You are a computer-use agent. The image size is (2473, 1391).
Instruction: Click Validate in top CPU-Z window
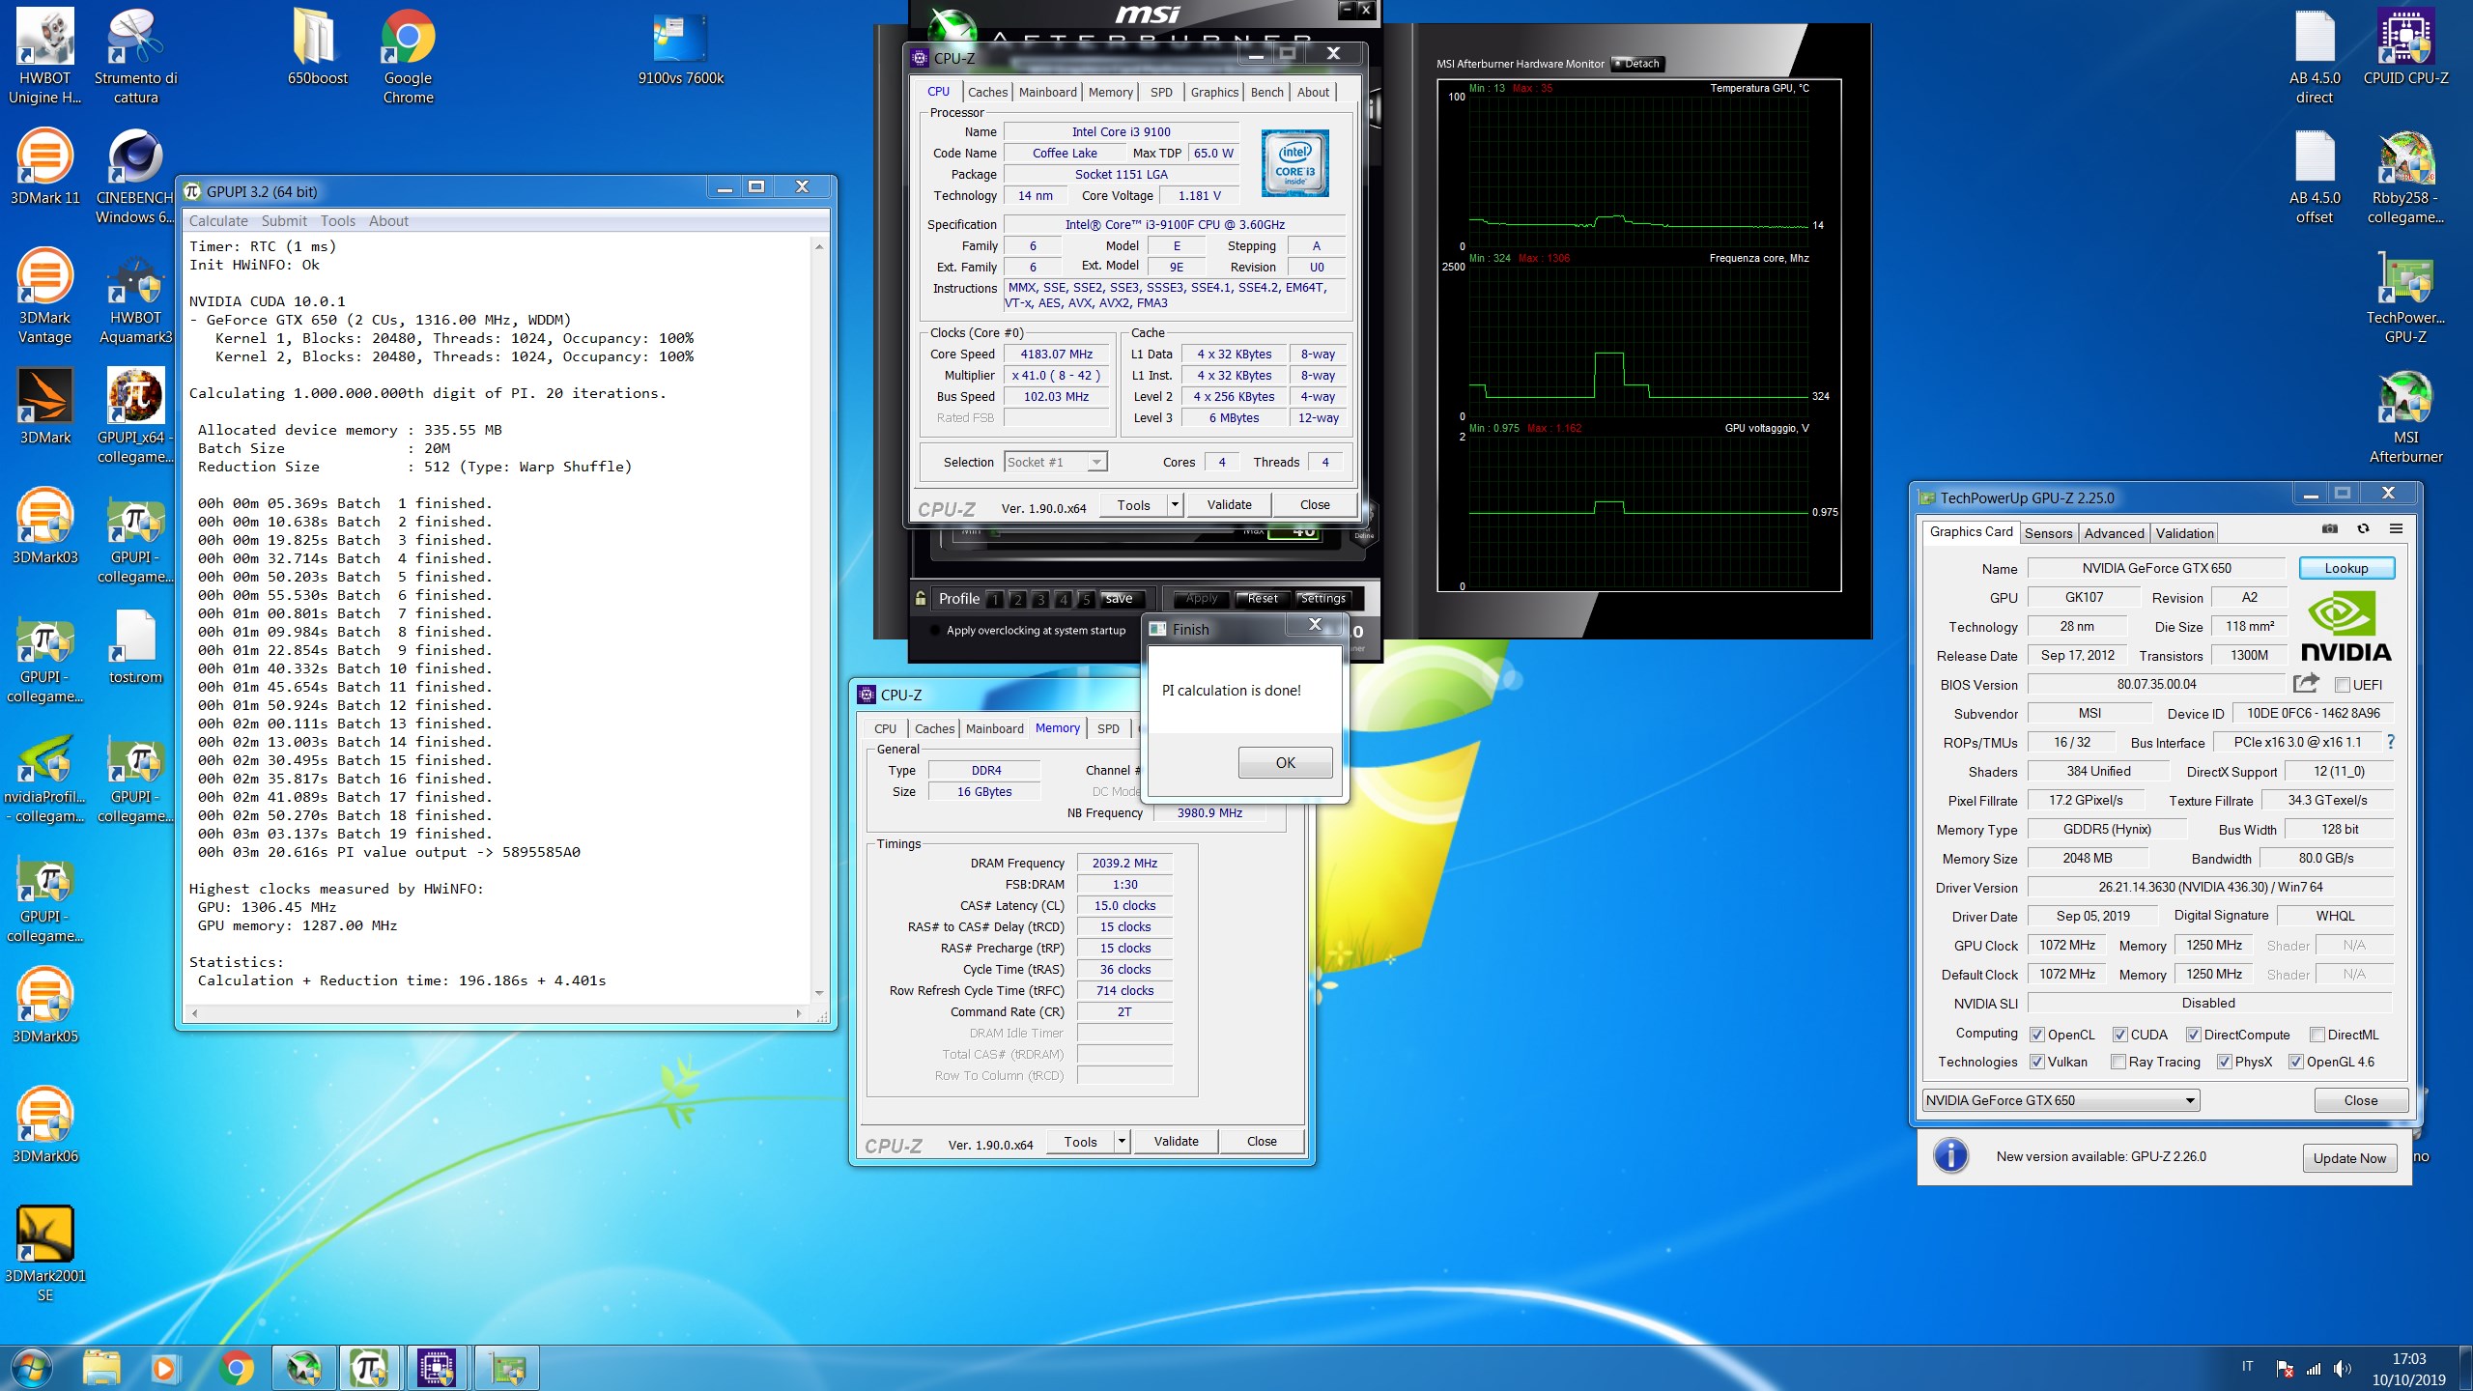1229,504
